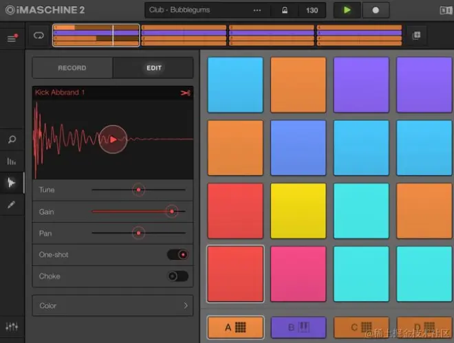The height and width of the screenshot is (343, 454).
Task: Click the keyboard layout icon top right
Action: 446,10
